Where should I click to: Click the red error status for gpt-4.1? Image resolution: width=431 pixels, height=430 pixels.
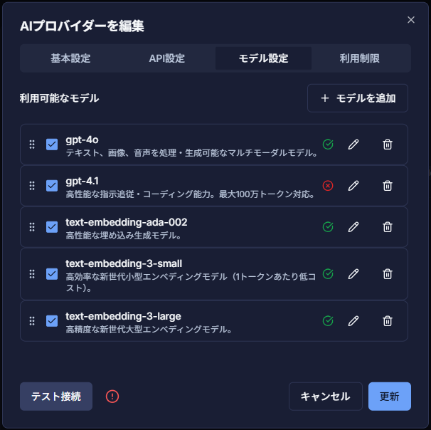point(328,186)
